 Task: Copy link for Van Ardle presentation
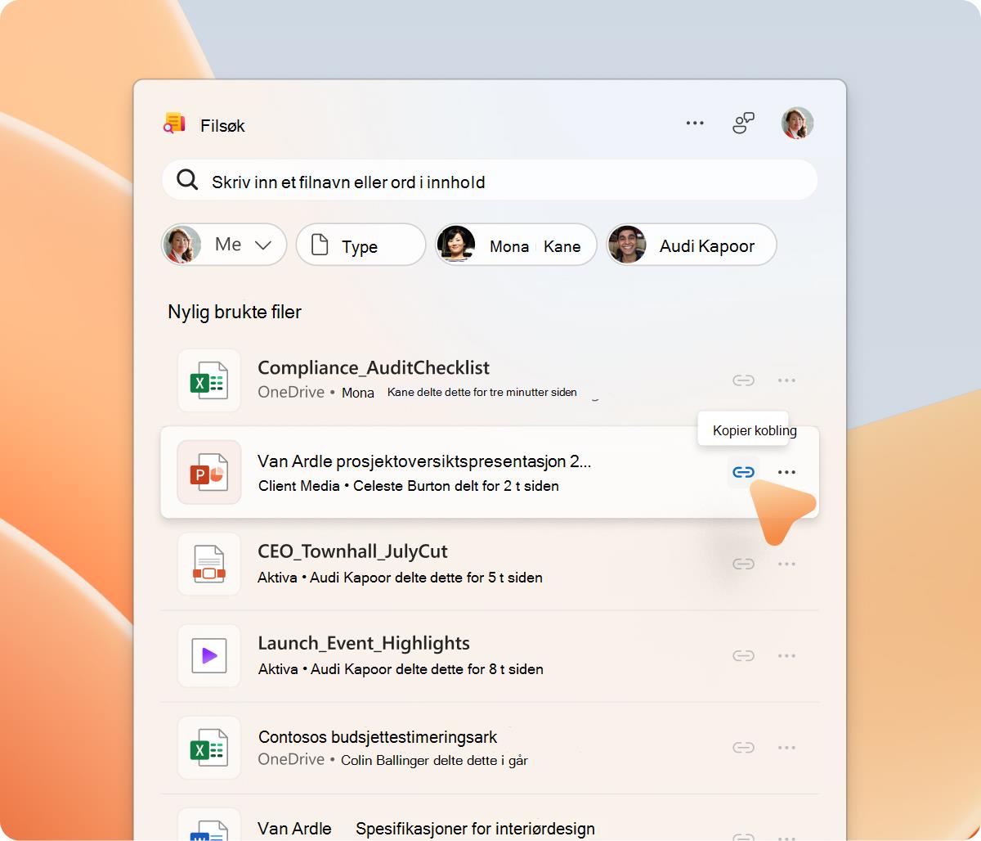pyautogui.click(x=743, y=472)
